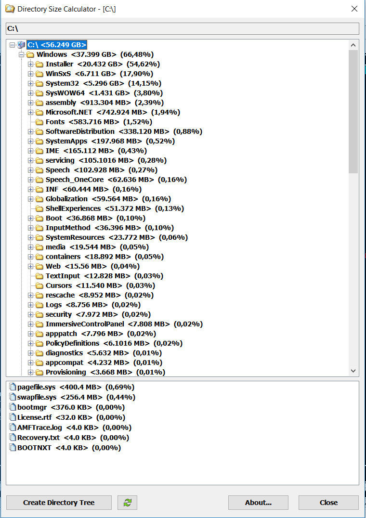Click the swapfile.sys file icon
The width and height of the screenshot is (366, 518).
tap(13, 397)
